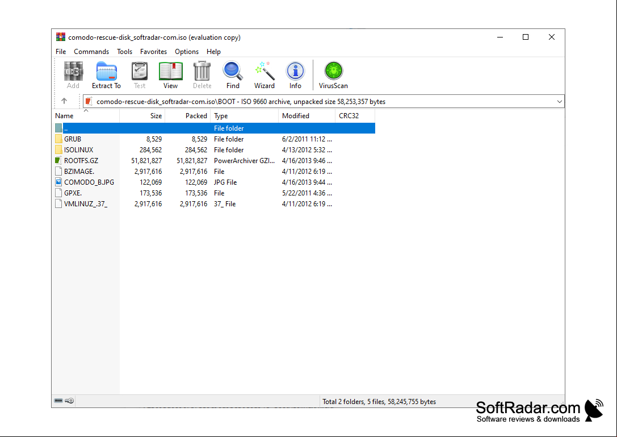The image size is (617, 437).
Task: Run the VirusScan icon
Action: 333,71
